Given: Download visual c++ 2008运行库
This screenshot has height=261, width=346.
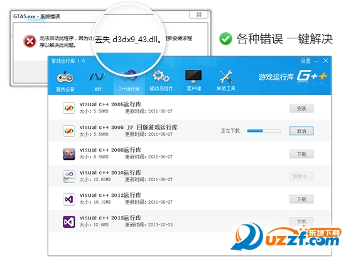Looking at the screenshot, I should coord(301,154).
